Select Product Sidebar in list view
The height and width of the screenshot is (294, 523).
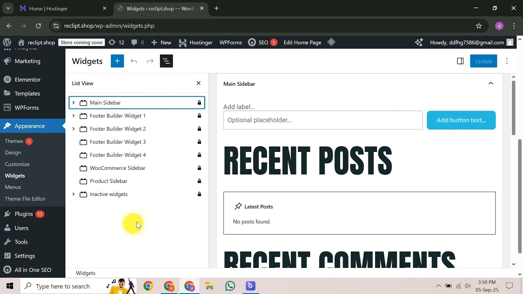point(137,181)
